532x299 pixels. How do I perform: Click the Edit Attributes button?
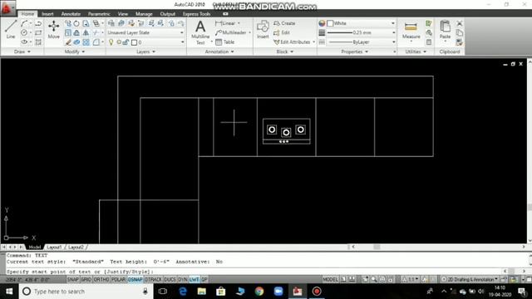click(292, 42)
